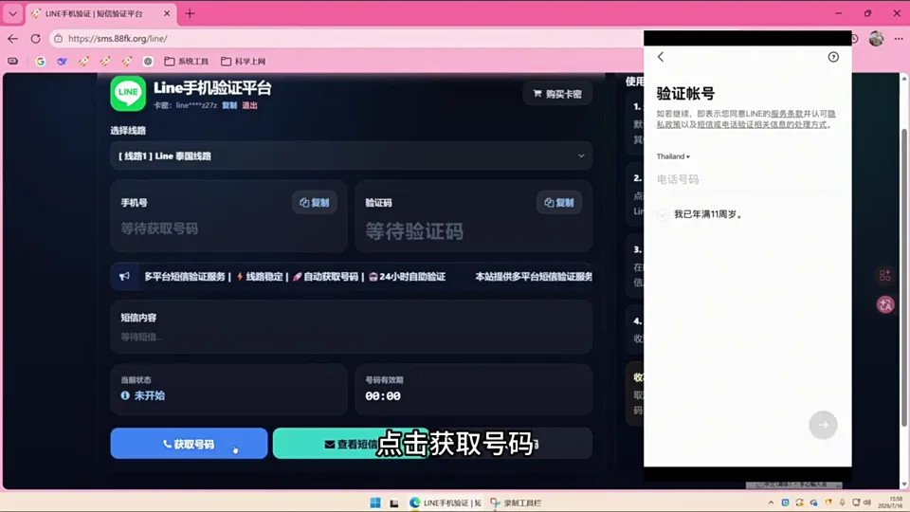Click the 未开始 status info icon
The width and height of the screenshot is (910, 512).
click(125, 395)
